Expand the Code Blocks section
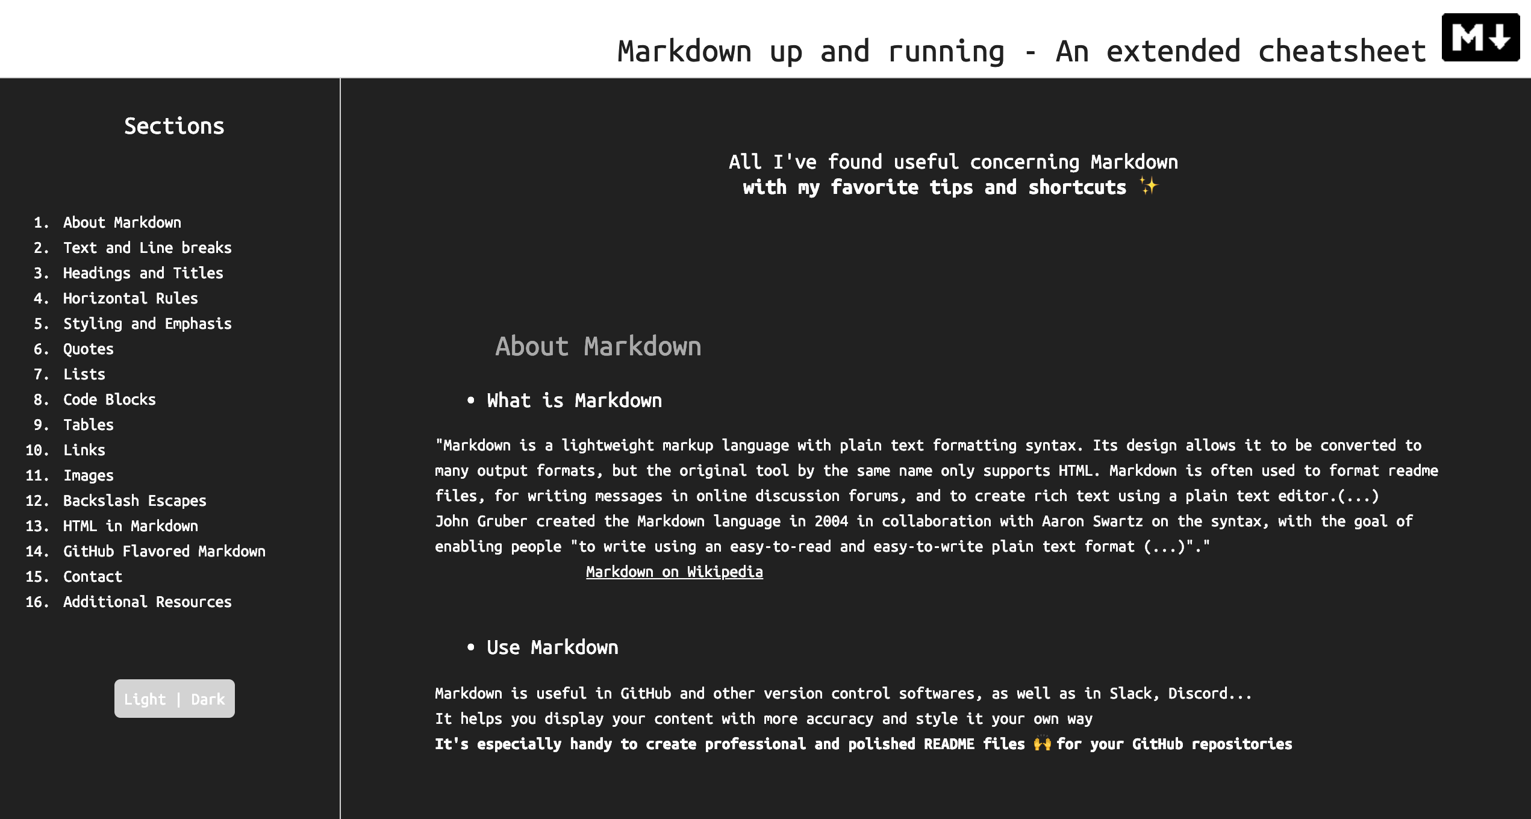 (110, 399)
